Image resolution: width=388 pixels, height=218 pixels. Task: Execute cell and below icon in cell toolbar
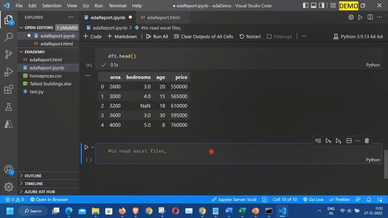pos(338,140)
